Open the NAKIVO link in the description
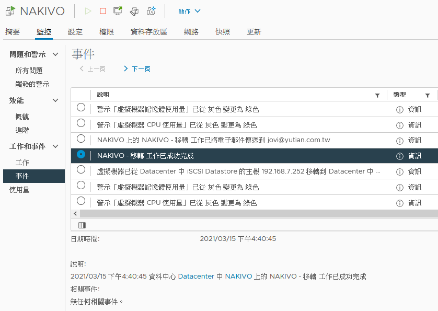Viewport: 438px width, 311px height. [x=238, y=277]
